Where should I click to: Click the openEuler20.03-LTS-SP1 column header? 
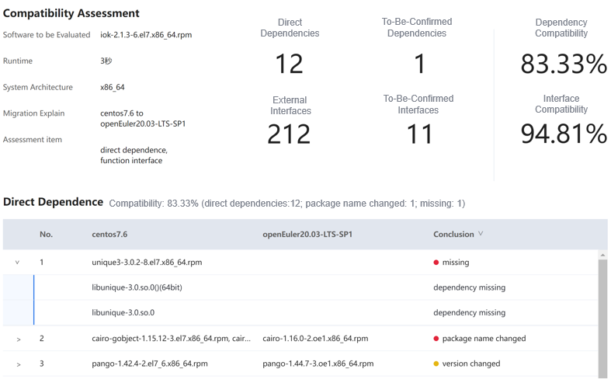click(x=307, y=235)
